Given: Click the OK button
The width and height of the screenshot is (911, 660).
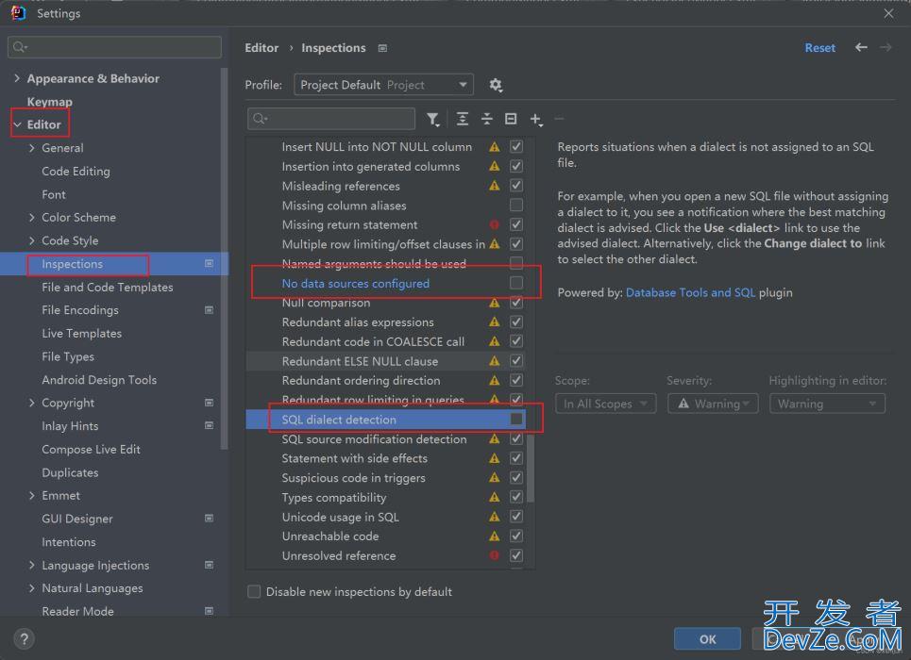Looking at the screenshot, I should 707,639.
